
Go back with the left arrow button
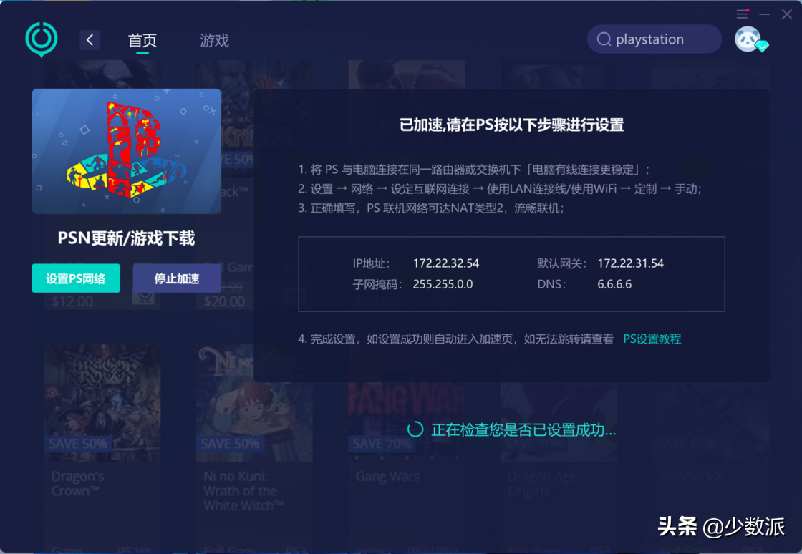tap(90, 40)
